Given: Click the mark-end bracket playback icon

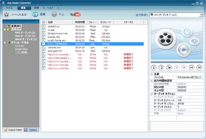Looking at the screenshot, I should coord(161,67).
